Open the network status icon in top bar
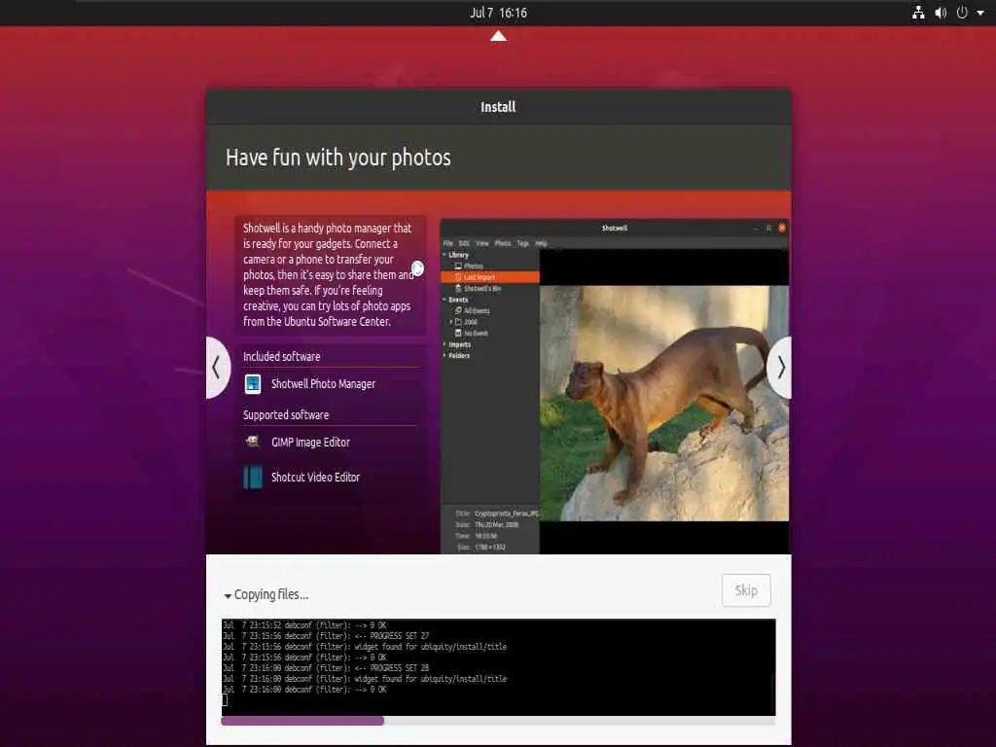Viewport: 996px width, 747px height. click(x=918, y=13)
